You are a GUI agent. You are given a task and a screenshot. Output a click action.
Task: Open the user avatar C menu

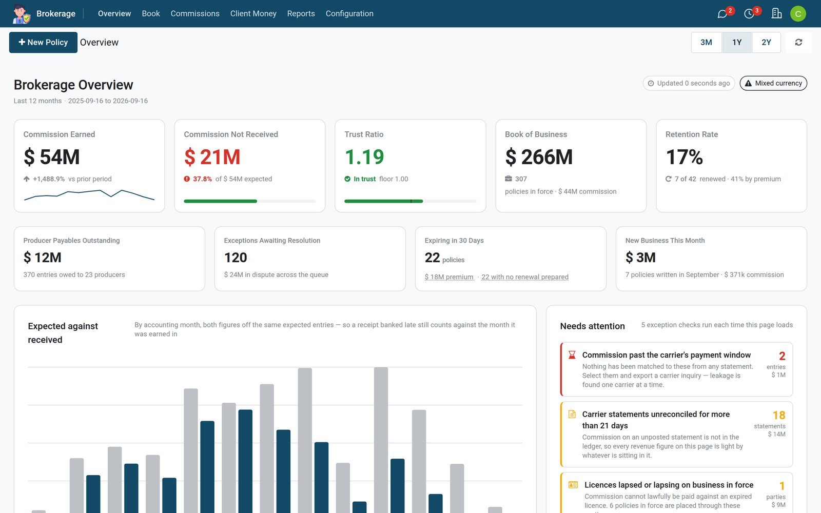798,14
